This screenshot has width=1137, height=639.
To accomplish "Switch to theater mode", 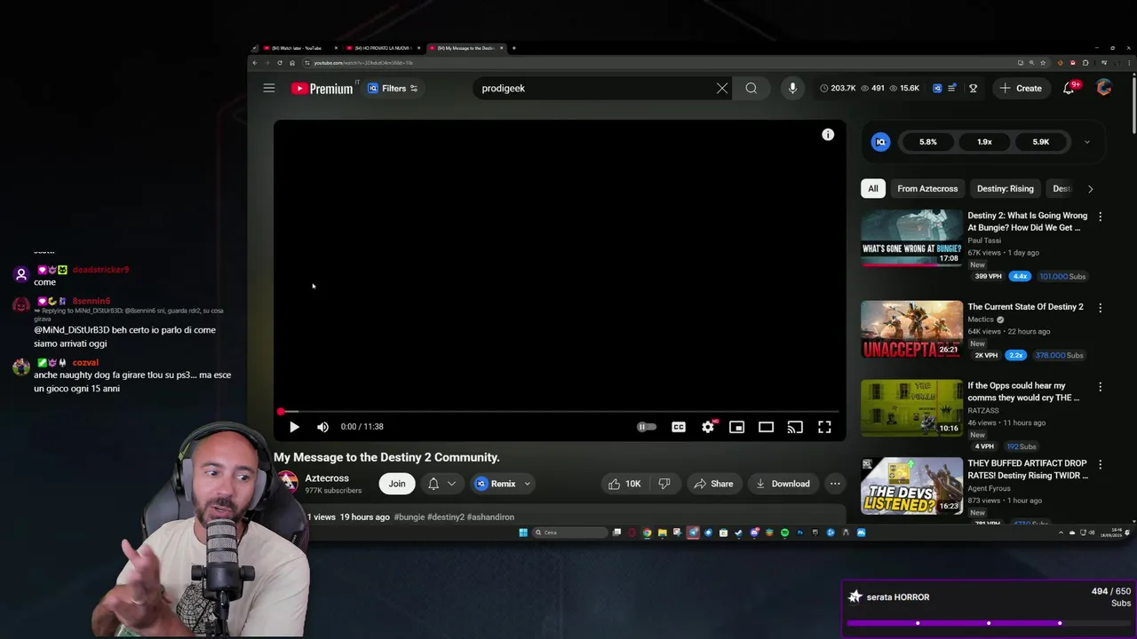I will [766, 427].
